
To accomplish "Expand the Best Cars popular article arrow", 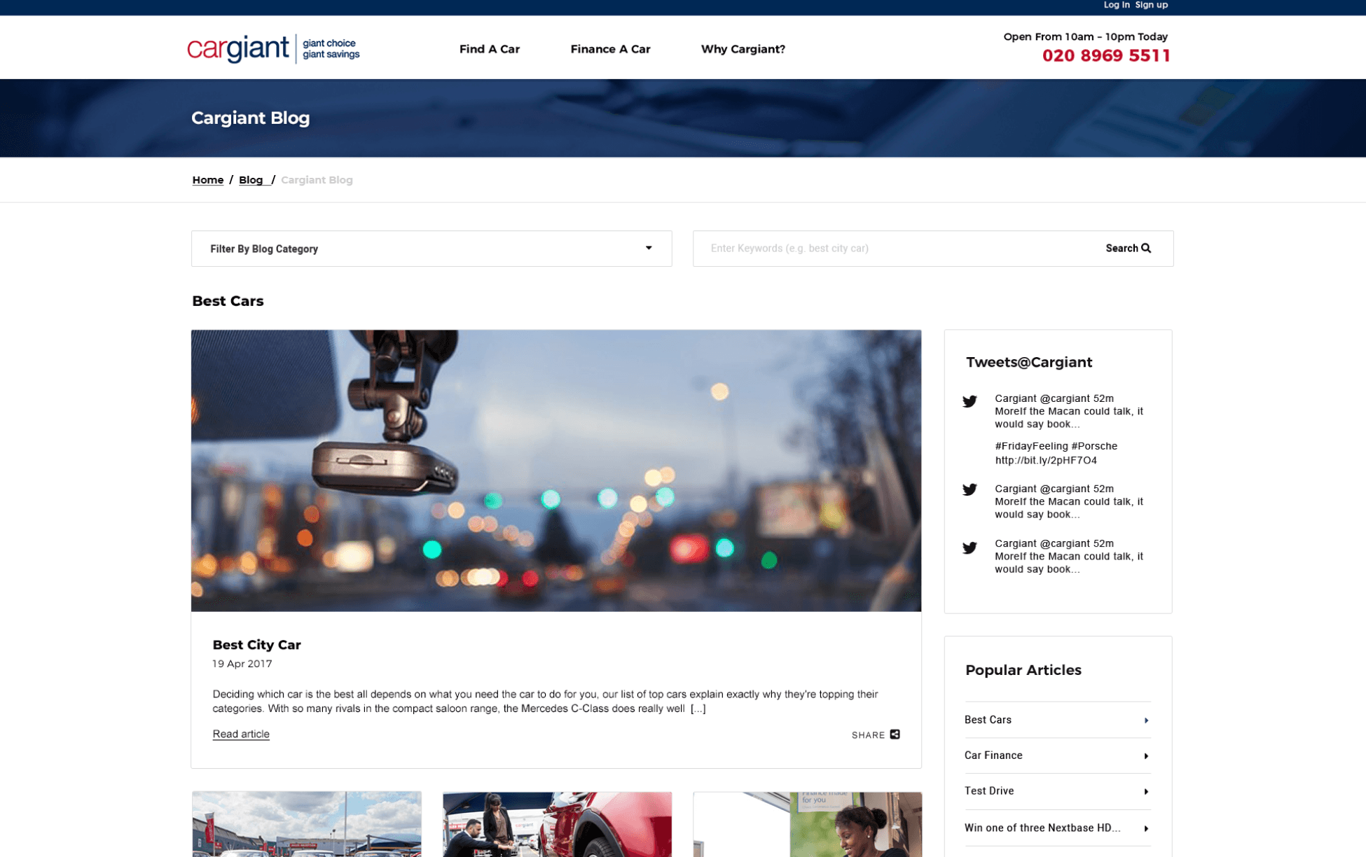I will click(1146, 720).
